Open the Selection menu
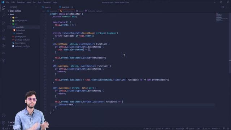The width and height of the screenshot is (231, 130). 21,3
